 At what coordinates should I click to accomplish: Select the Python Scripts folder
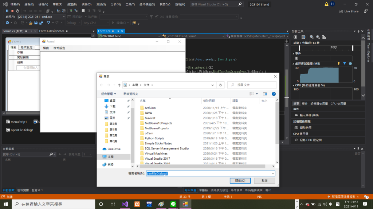(154, 138)
